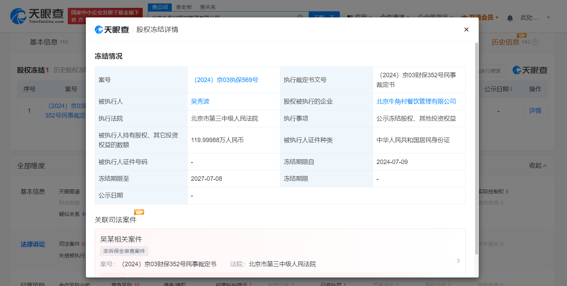
Task: Open 北京牛角村餐饮管理有限公司 company link
Action: [x=416, y=101]
